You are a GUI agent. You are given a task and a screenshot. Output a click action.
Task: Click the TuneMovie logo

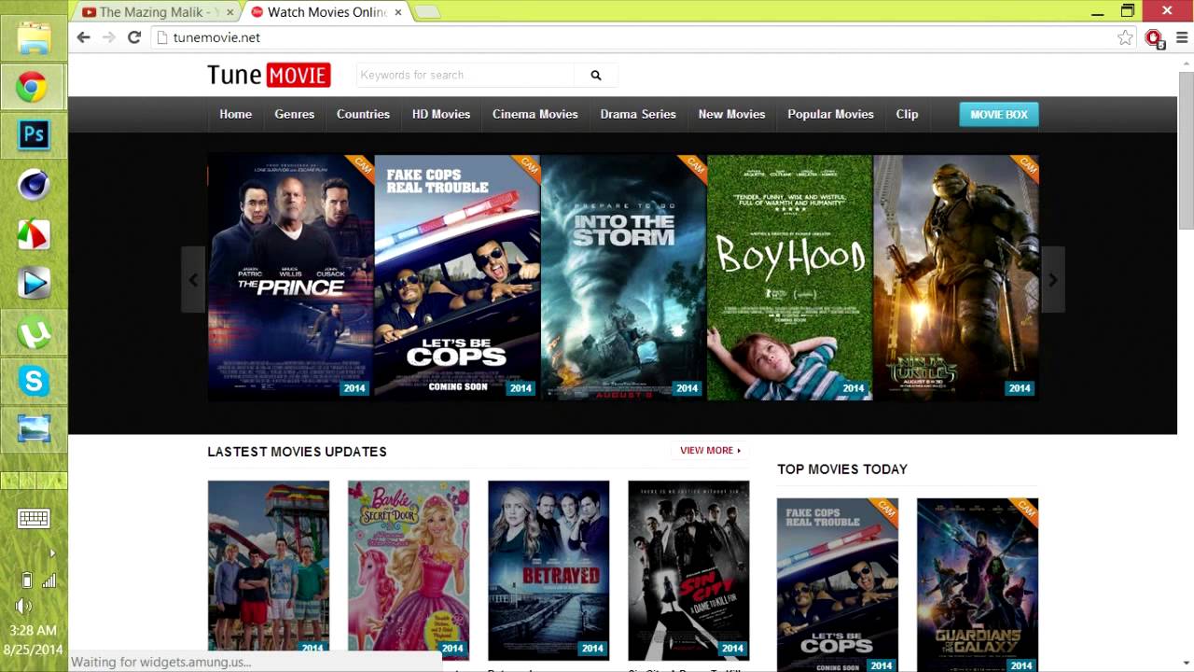pos(269,75)
